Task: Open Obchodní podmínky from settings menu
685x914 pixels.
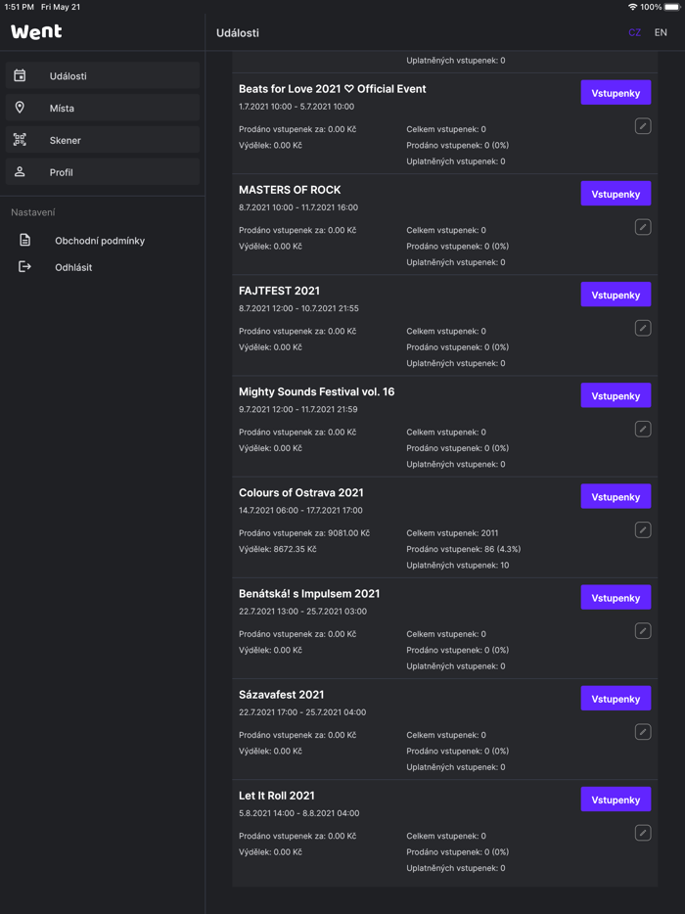Action: tap(99, 241)
